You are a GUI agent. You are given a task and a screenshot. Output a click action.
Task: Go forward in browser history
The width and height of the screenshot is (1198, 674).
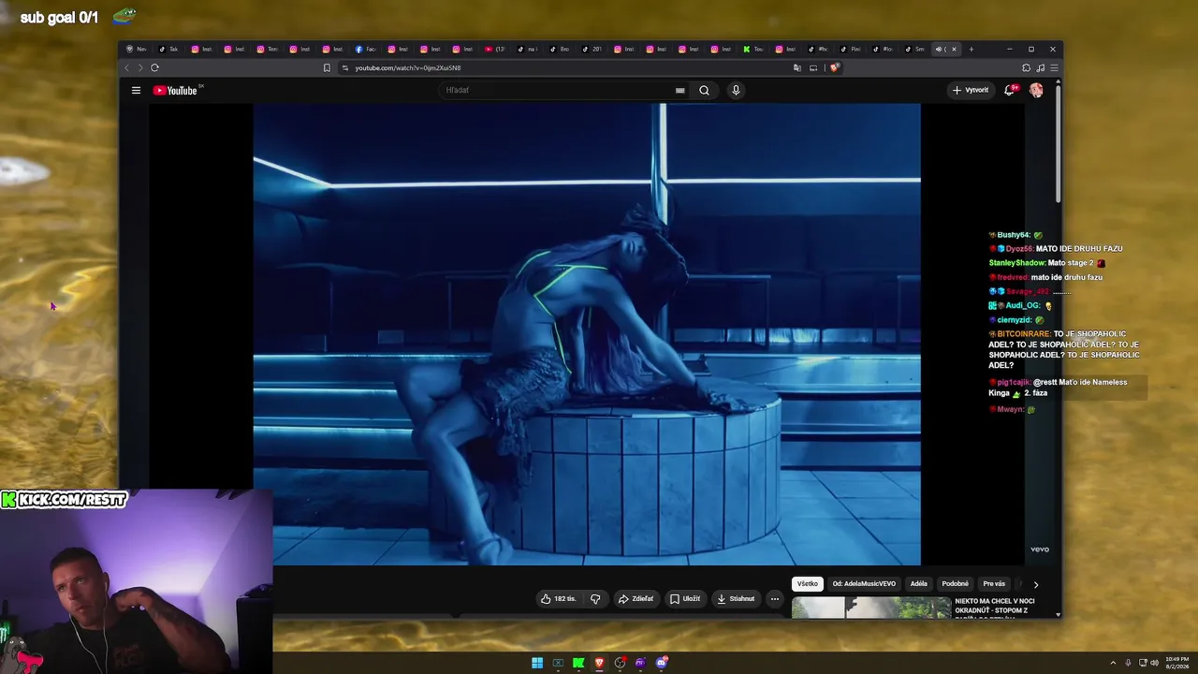[140, 67]
